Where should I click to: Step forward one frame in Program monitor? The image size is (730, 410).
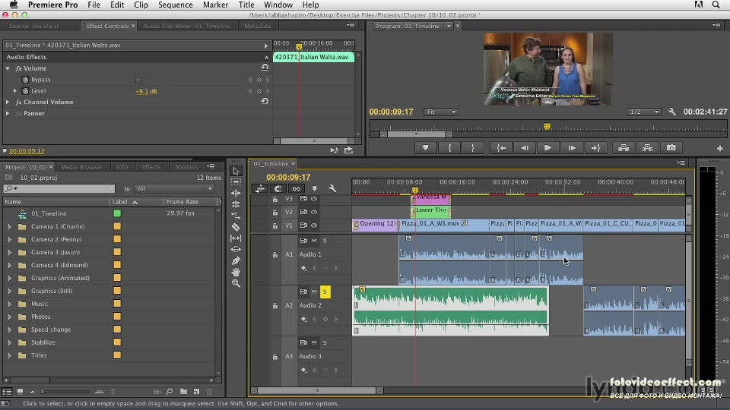[572, 148]
